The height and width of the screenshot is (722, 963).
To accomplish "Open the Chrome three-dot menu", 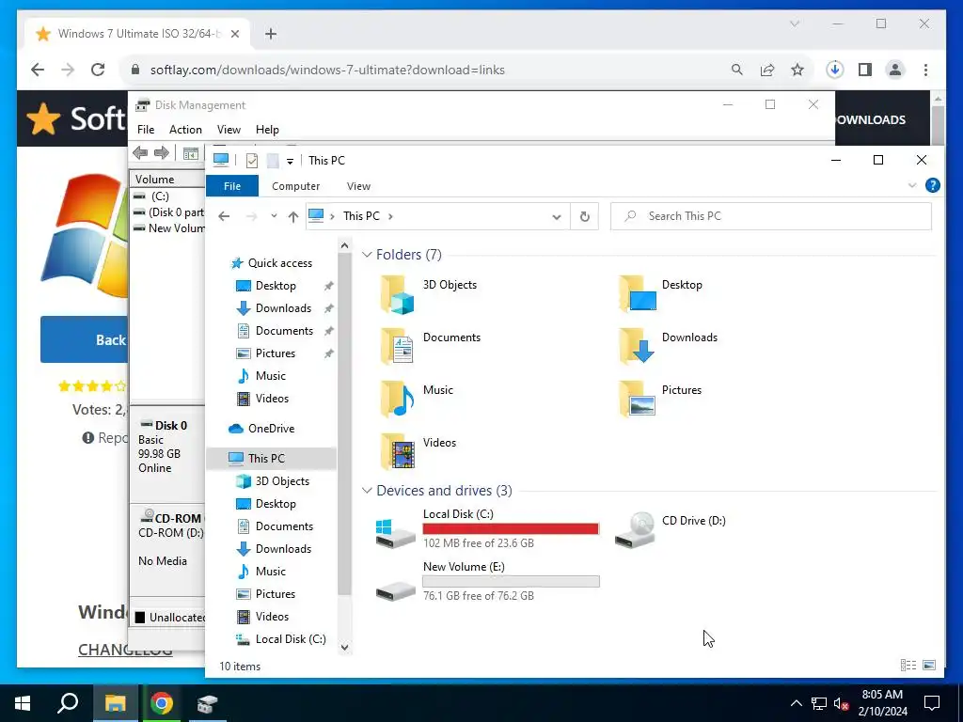I will coord(925,70).
